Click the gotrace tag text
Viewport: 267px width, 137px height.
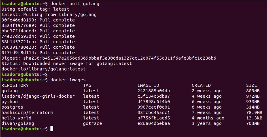[92, 123]
